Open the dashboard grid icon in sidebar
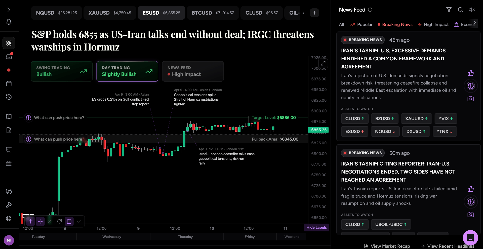 click(9, 43)
